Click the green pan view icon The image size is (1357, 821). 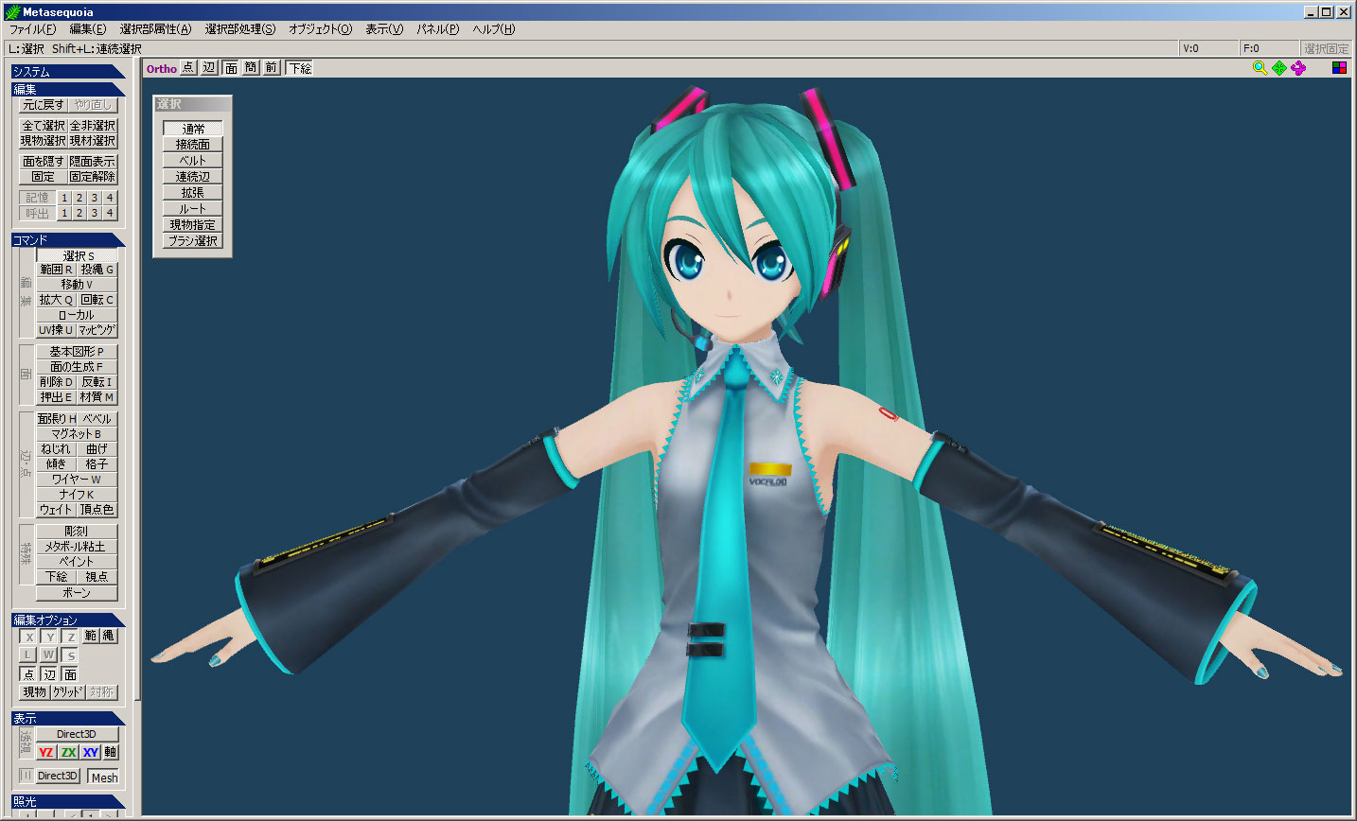click(x=1279, y=68)
